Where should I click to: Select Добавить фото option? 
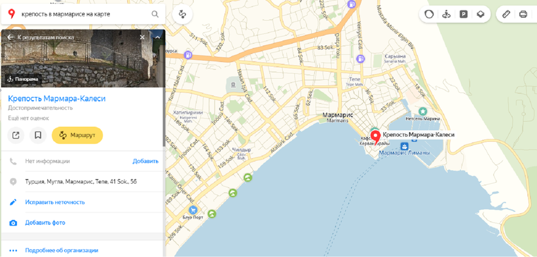45,223
